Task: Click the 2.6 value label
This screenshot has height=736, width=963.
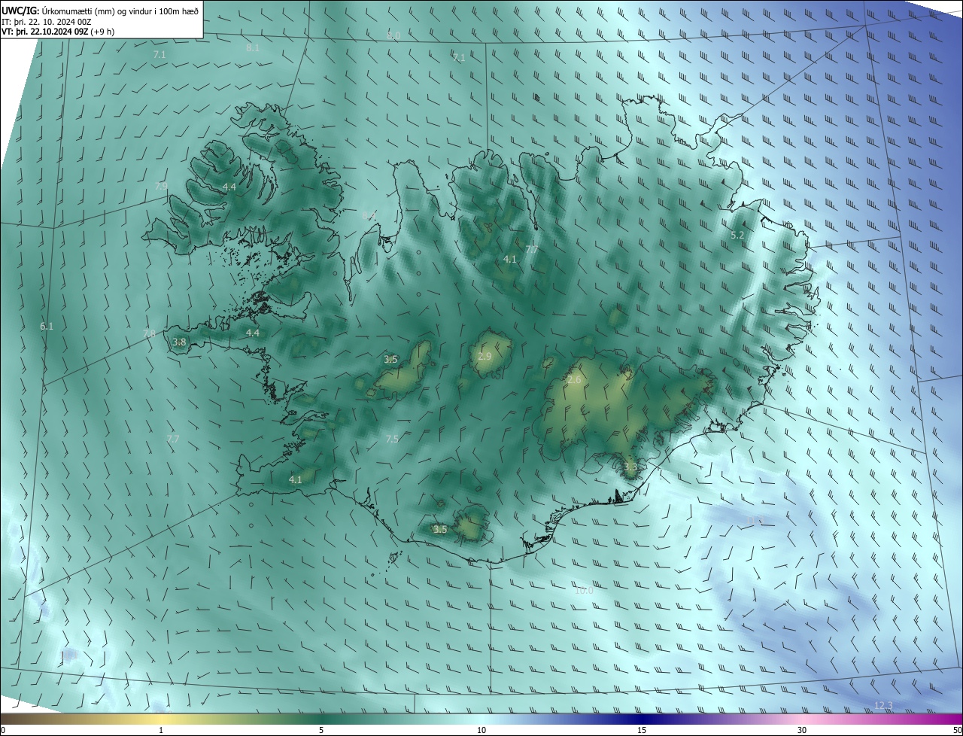Action: pos(574,380)
